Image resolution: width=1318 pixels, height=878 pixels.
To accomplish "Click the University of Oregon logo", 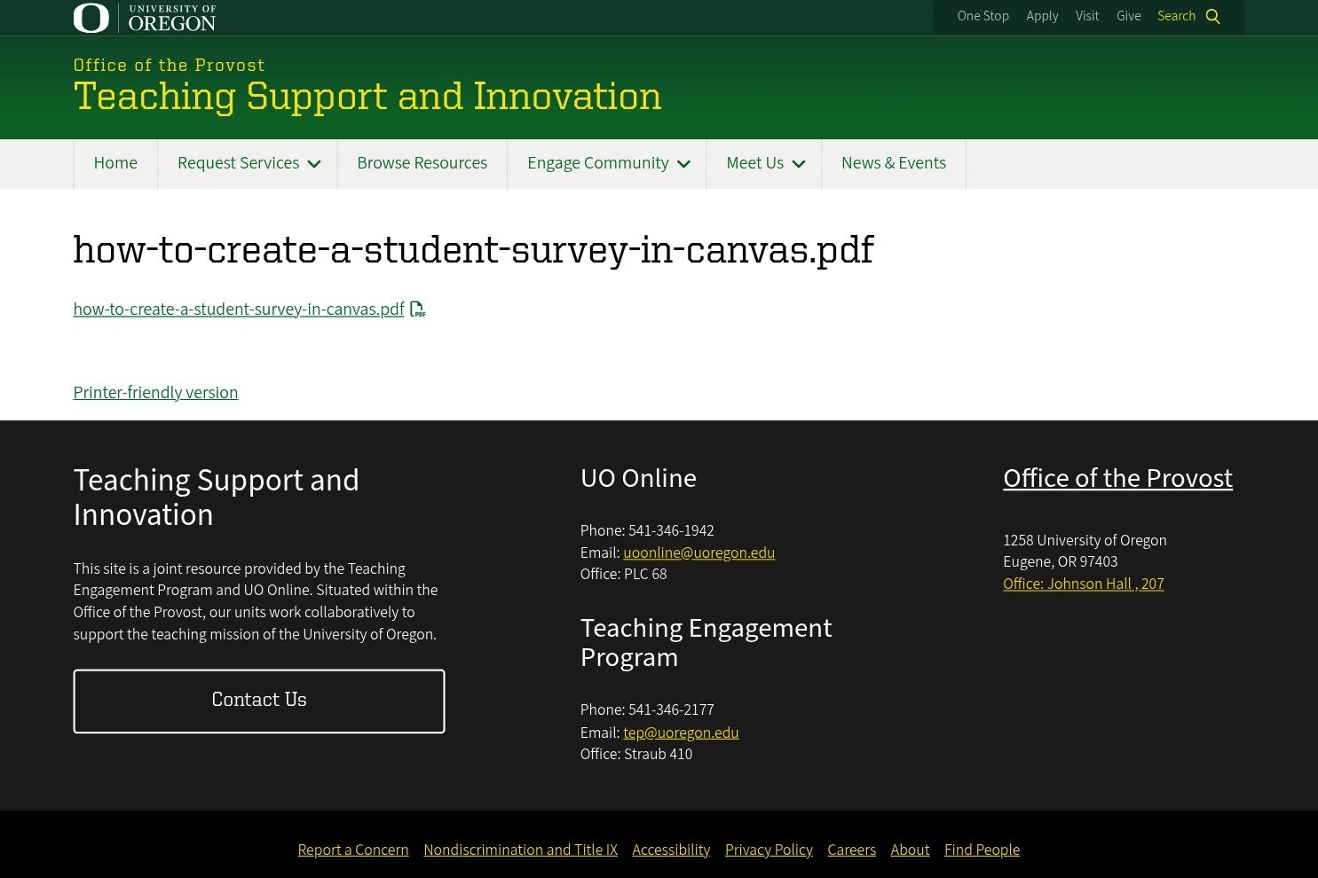I will [145, 18].
